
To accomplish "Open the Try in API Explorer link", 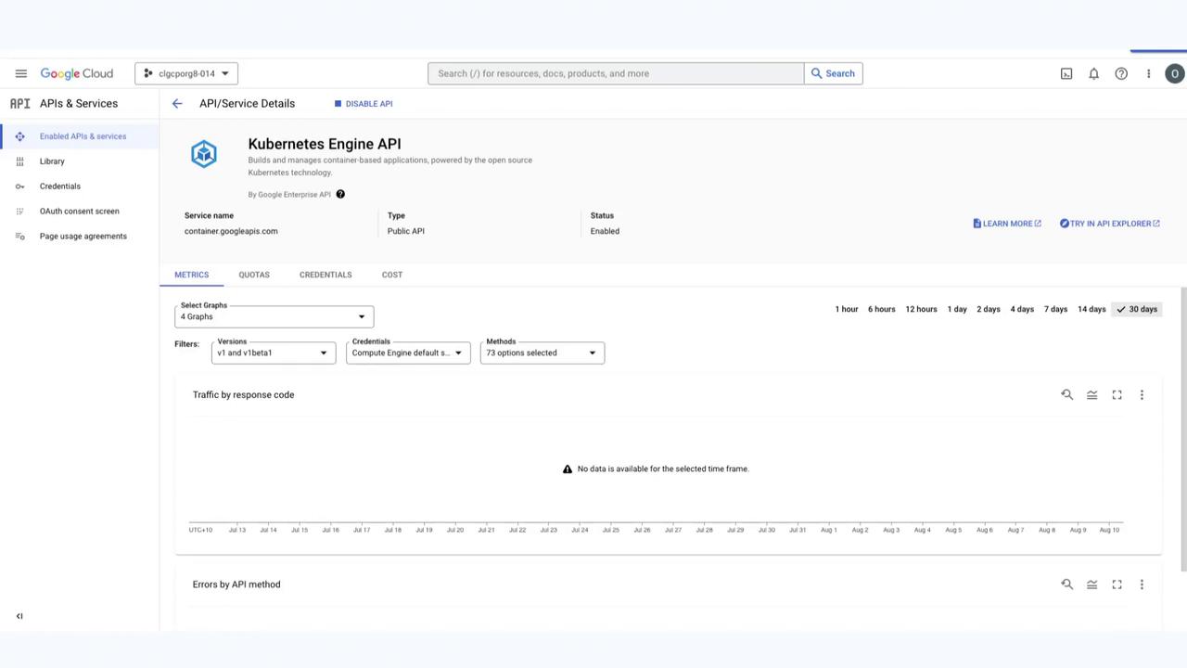I will click(1109, 224).
